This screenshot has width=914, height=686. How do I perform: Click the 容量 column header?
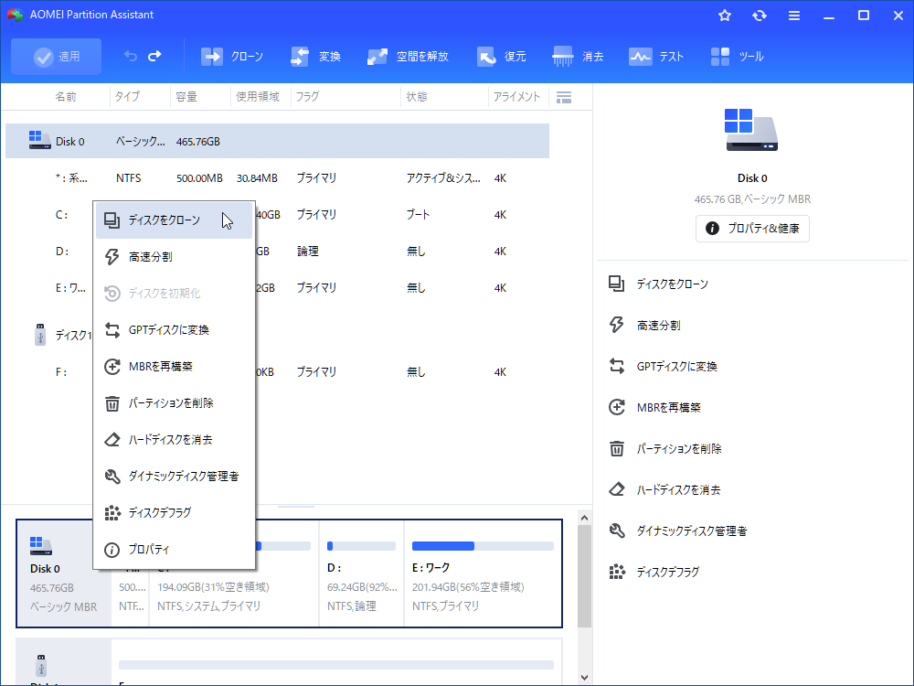tap(186, 97)
